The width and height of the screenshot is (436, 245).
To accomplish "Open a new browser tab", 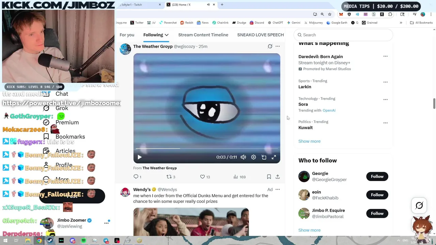I will pyautogui.click(x=222, y=5).
